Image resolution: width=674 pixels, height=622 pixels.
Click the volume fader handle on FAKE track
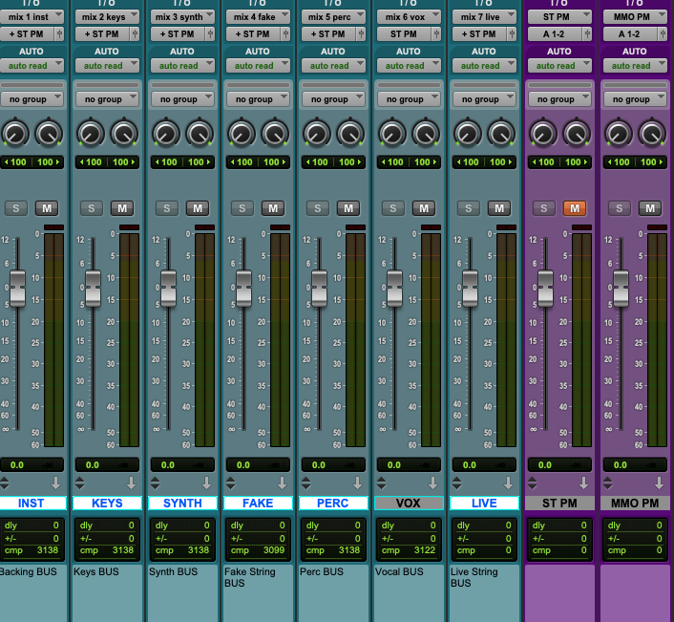pos(243,288)
